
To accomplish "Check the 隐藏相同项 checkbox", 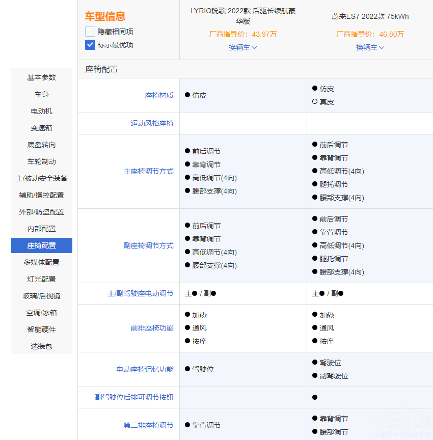I will click(x=90, y=32).
